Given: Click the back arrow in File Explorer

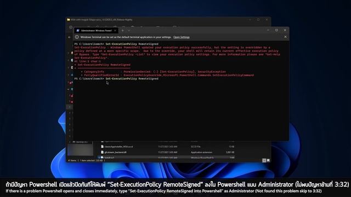Looking at the screenshot, I should [70, 37].
